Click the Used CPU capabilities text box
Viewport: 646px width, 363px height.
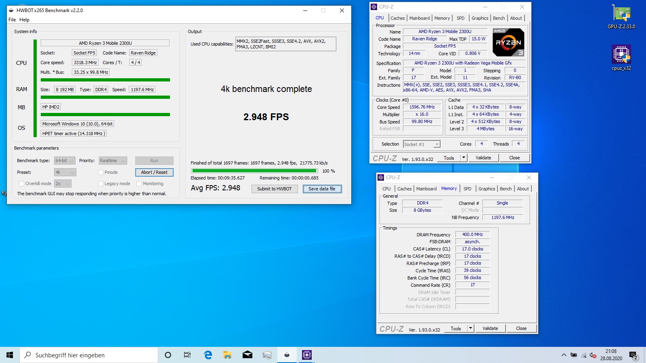point(285,44)
